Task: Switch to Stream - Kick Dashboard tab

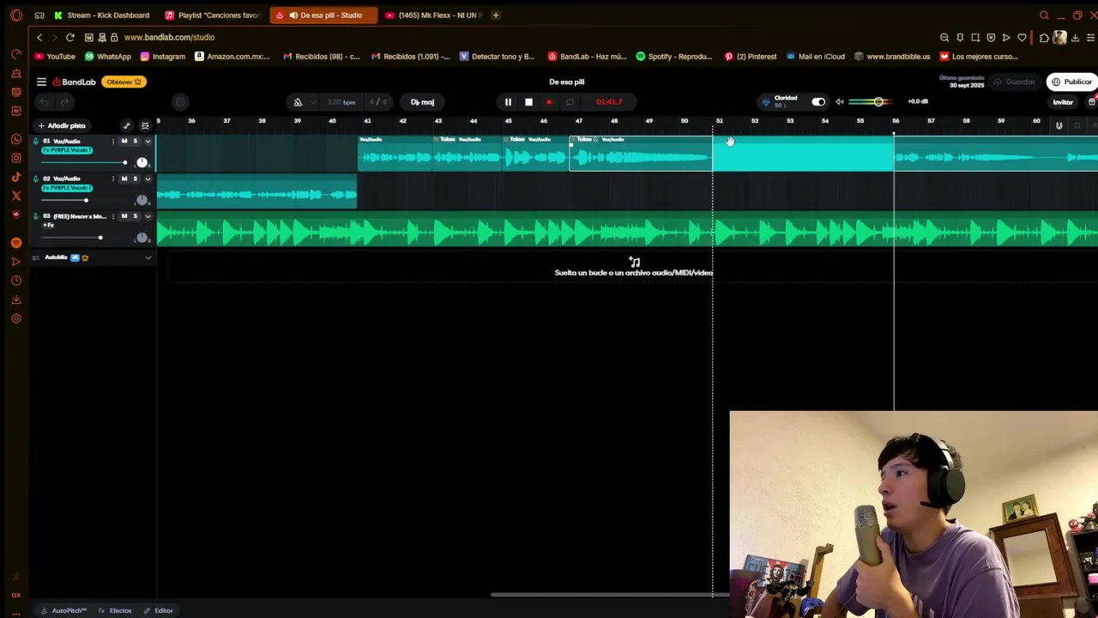Action: pos(102,15)
